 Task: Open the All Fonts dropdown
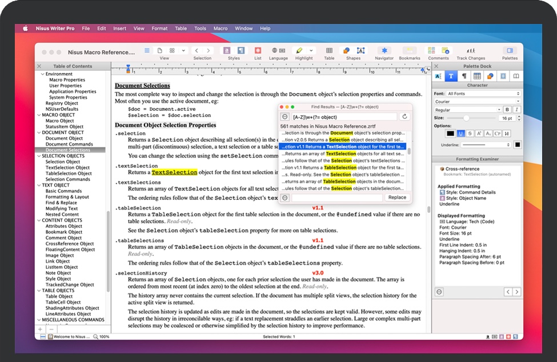coord(484,94)
